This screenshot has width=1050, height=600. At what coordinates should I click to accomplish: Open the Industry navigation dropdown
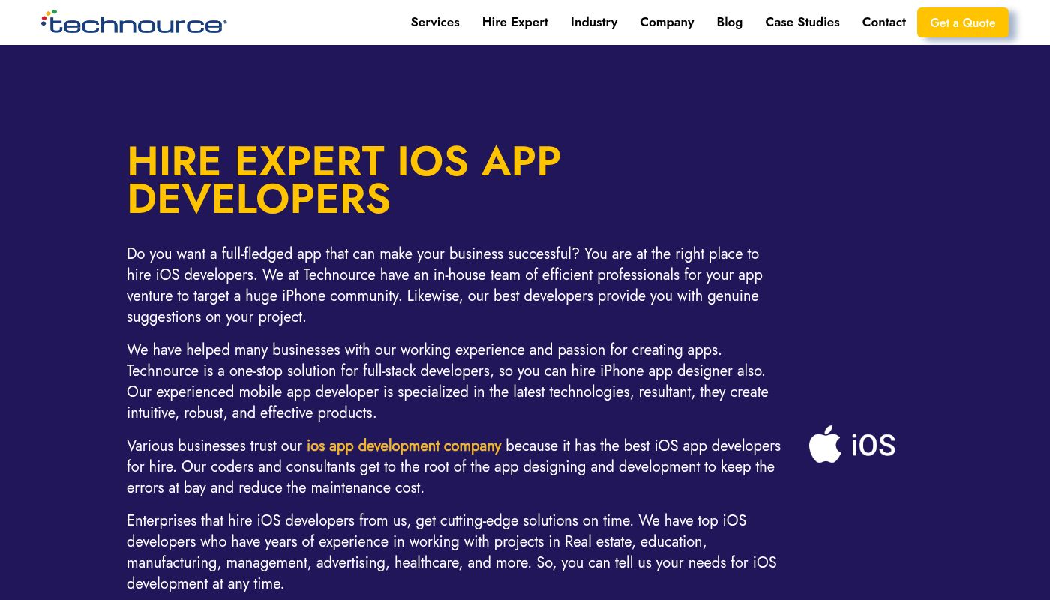pos(593,22)
